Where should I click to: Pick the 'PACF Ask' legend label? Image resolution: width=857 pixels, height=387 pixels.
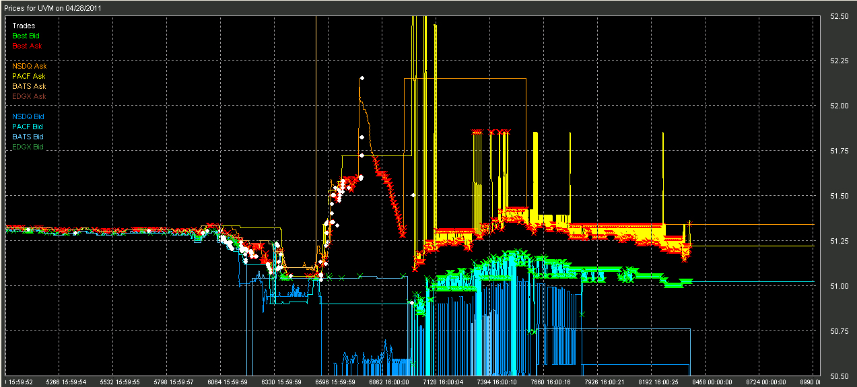(x=29, y=76)
